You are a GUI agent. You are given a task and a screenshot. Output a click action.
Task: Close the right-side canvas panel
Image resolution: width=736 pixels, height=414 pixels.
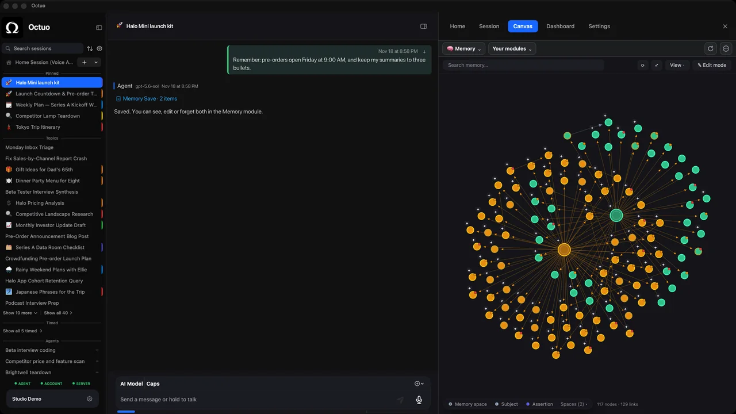tap(725, 26)
